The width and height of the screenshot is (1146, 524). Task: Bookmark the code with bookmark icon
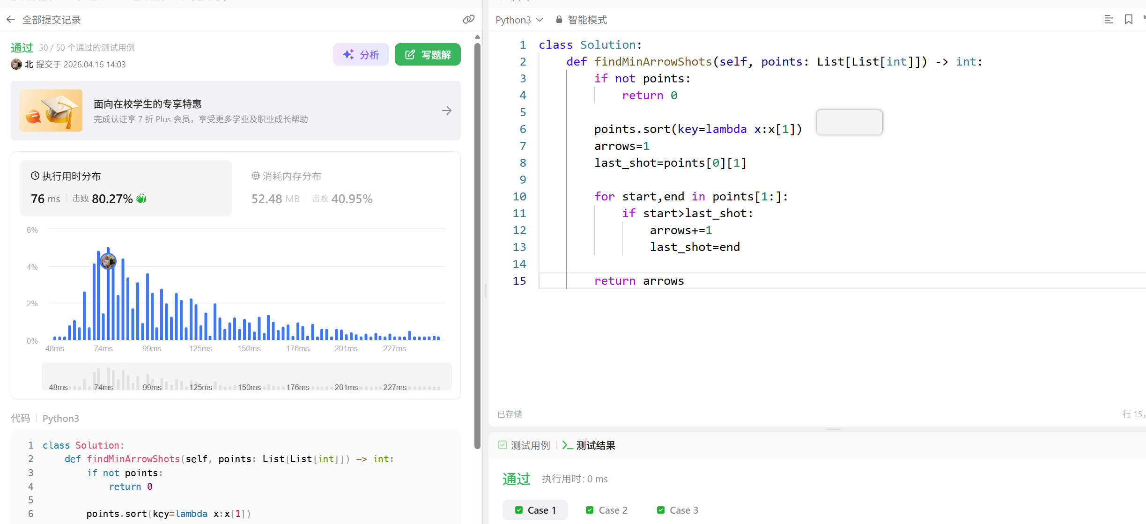point(1129,20)
